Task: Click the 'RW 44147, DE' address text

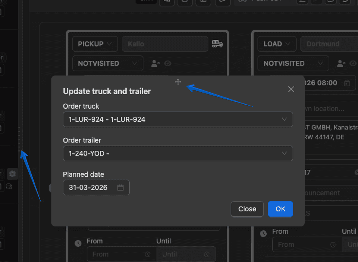Action: pos(324,137)
